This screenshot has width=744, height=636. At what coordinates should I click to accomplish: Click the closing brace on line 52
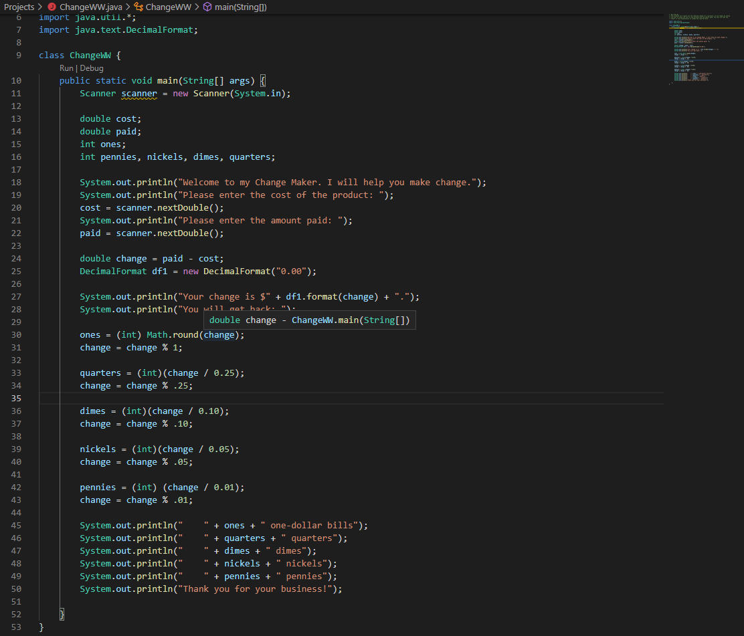(62, 614)
